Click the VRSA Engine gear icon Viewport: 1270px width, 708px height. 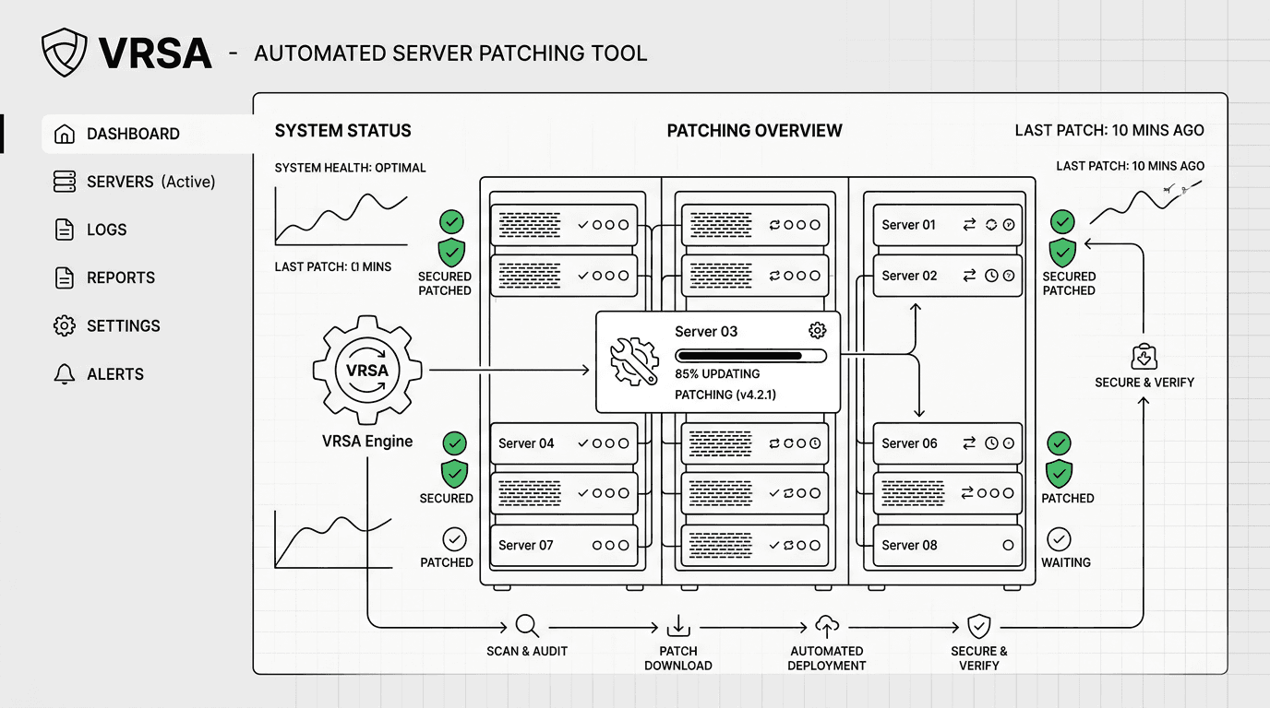pyautogui.click(x=366, y=371)
